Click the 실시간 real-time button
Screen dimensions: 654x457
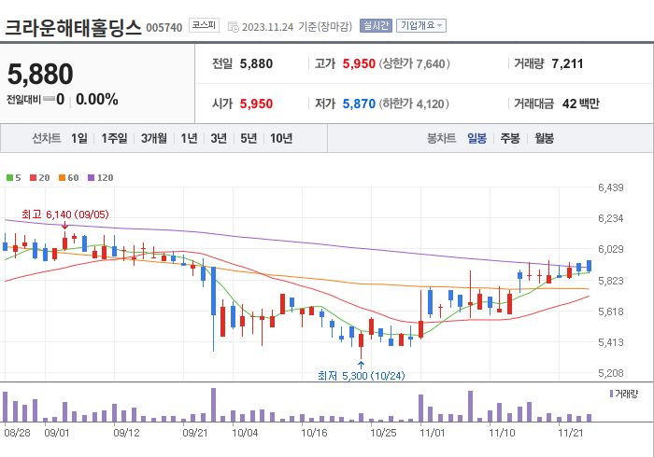pyautogui.click(x=376, y=26)
